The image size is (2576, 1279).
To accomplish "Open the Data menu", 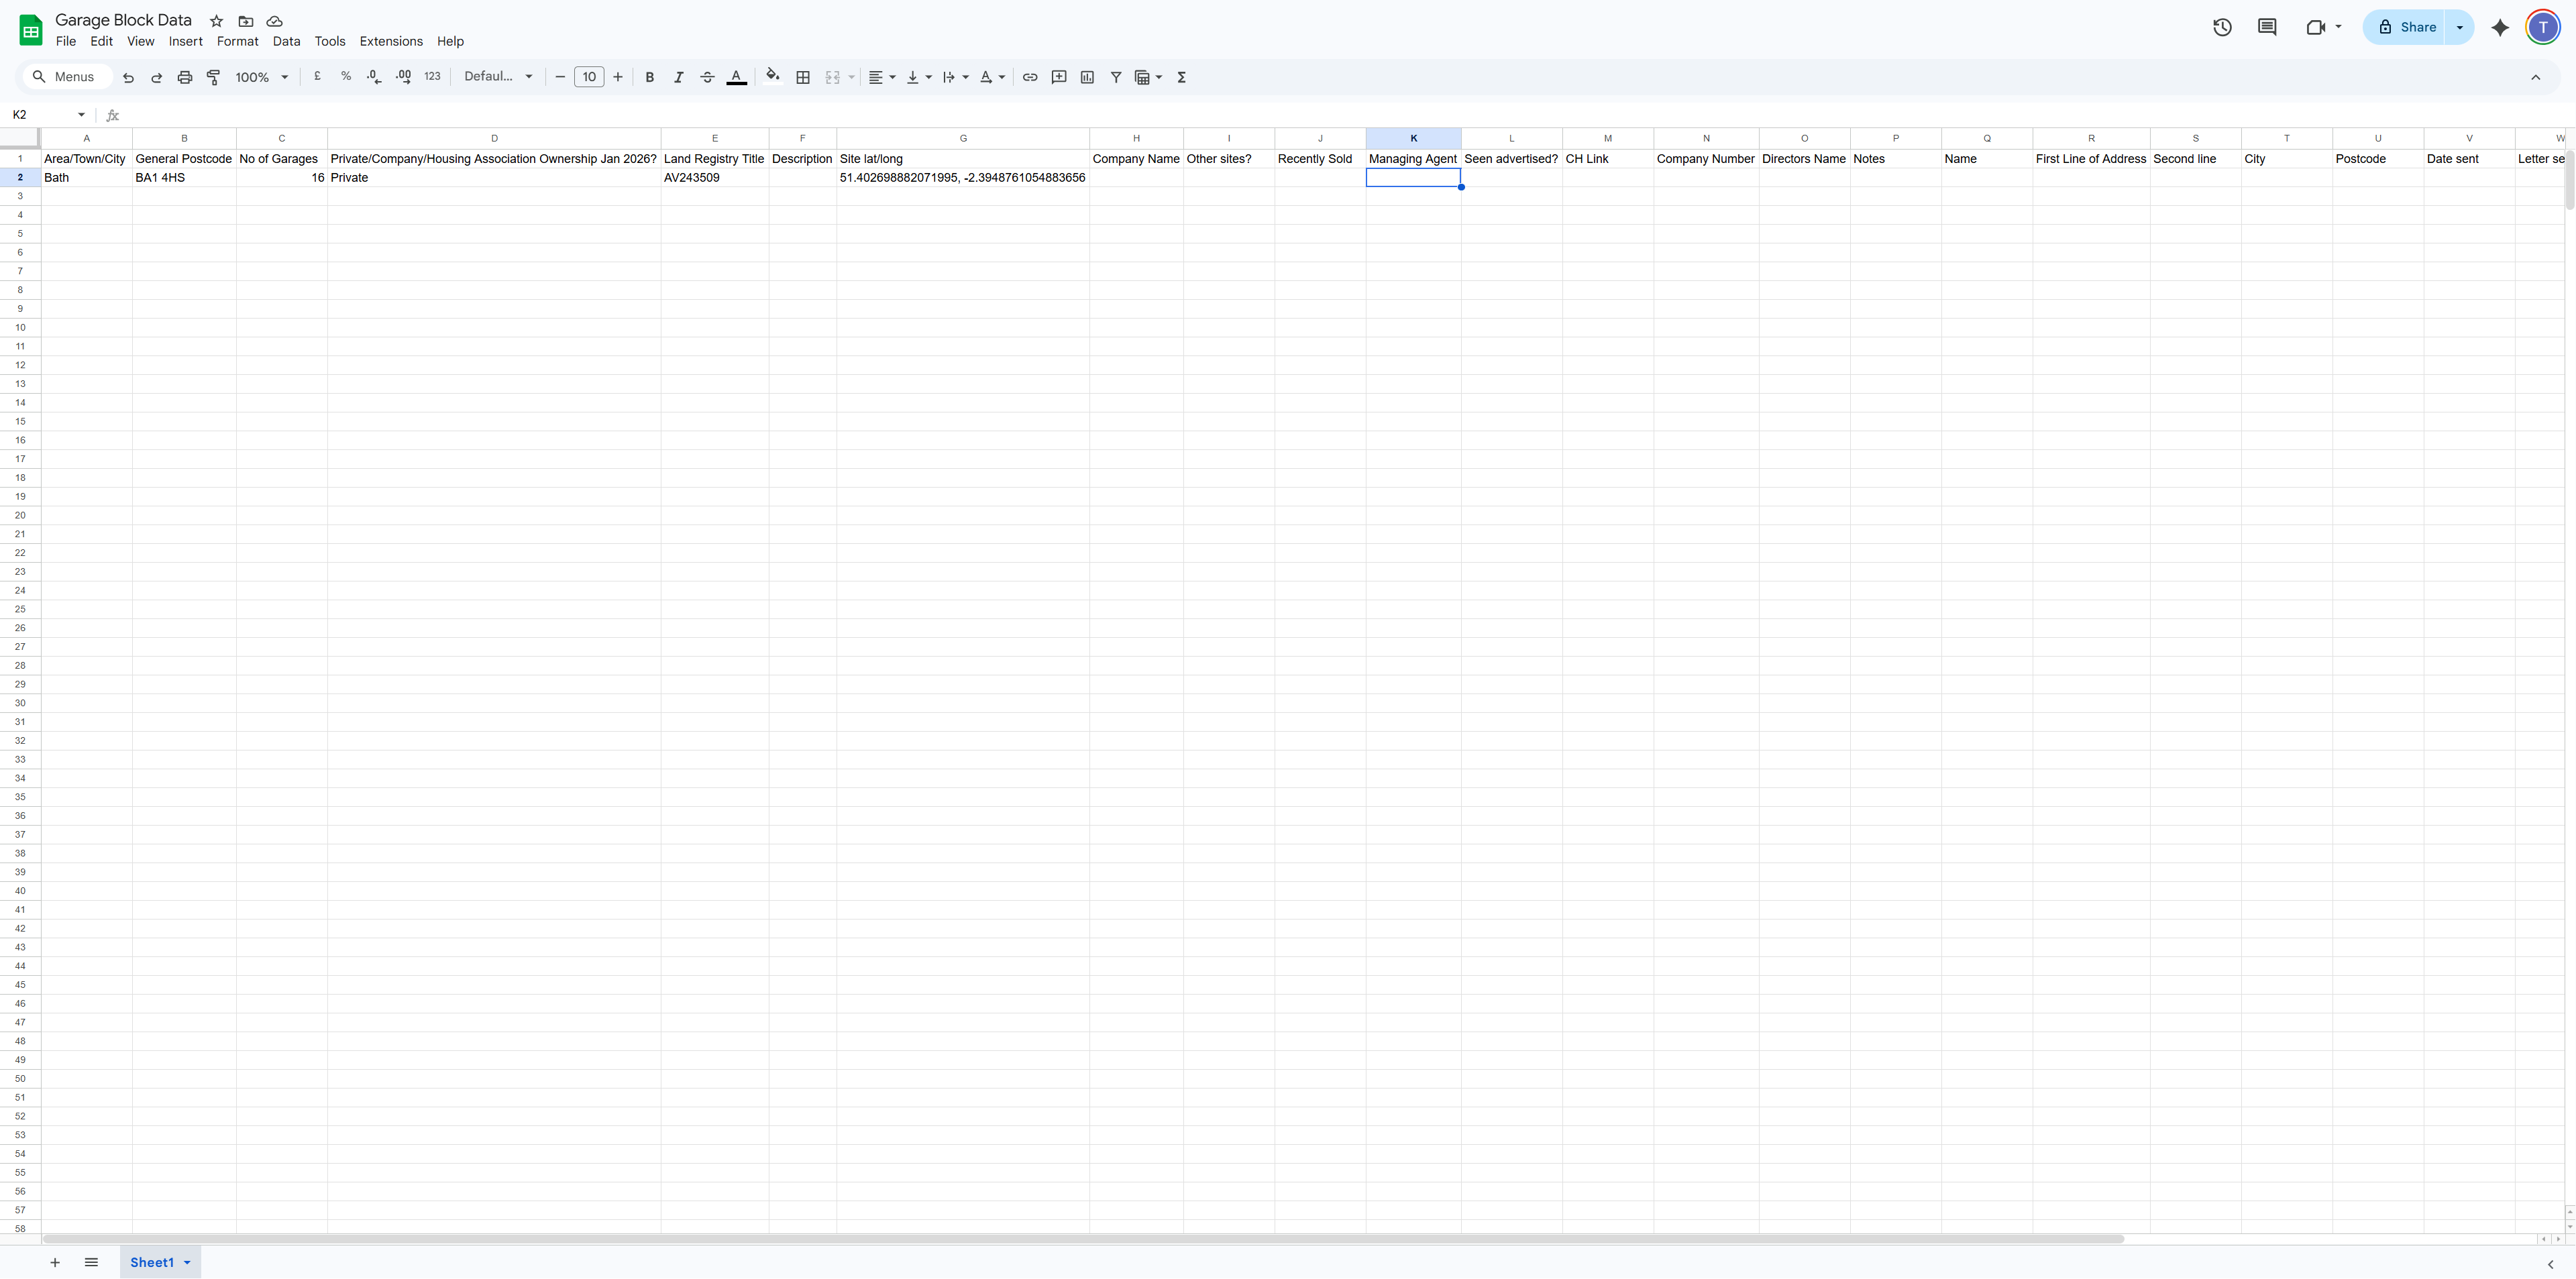I will pyautogui.click(x=286, y=41).
